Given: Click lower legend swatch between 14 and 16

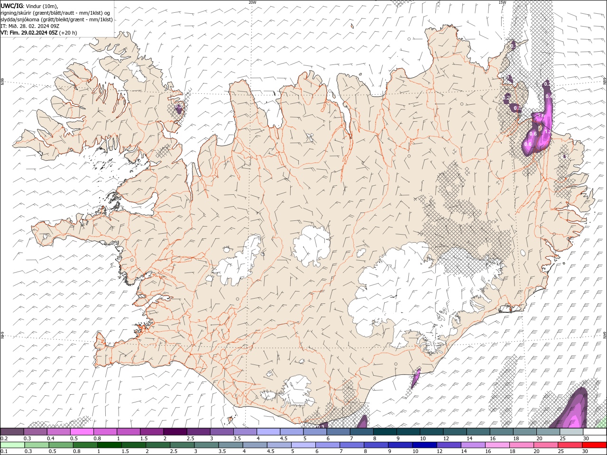Looking at the screenshot, I should coord(473,445).
